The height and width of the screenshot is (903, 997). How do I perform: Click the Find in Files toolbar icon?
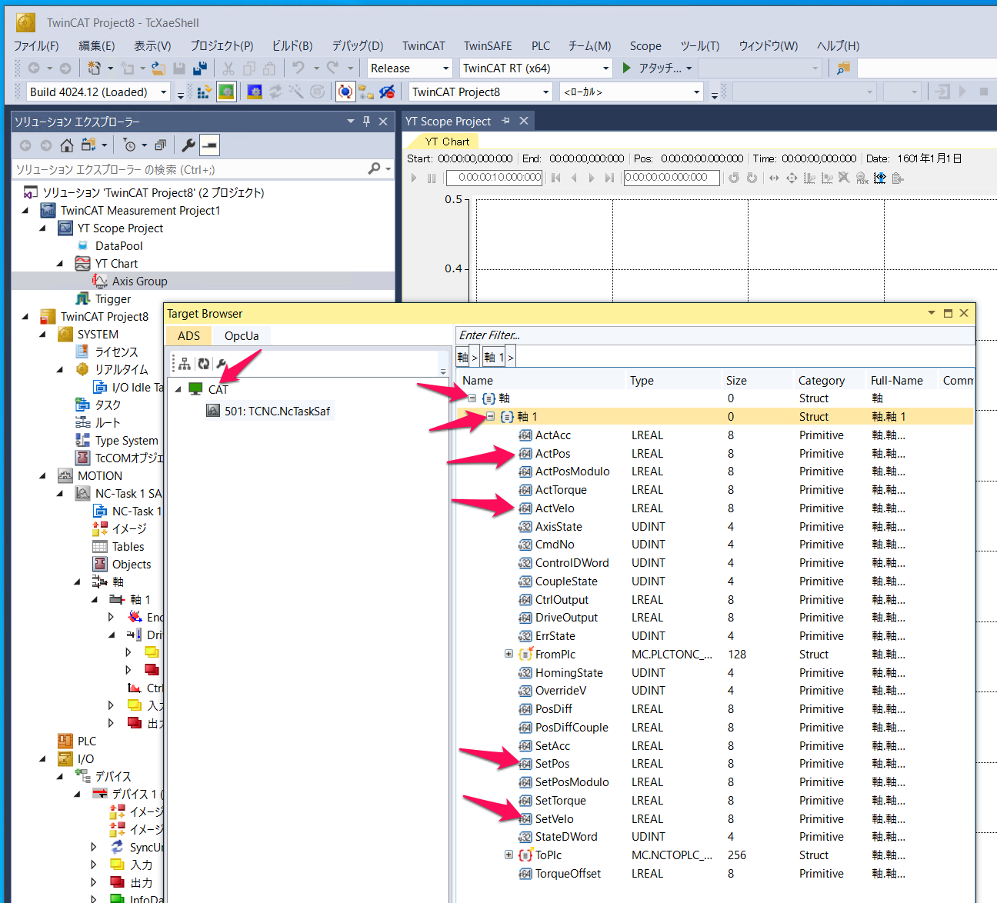(x=843, y=68)
